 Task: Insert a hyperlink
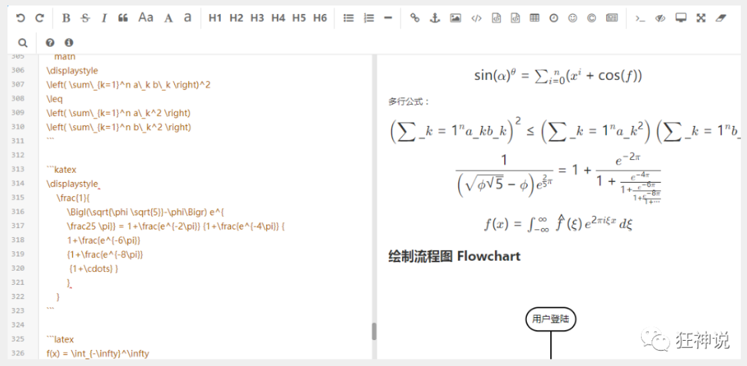click(x=415, y=18)
